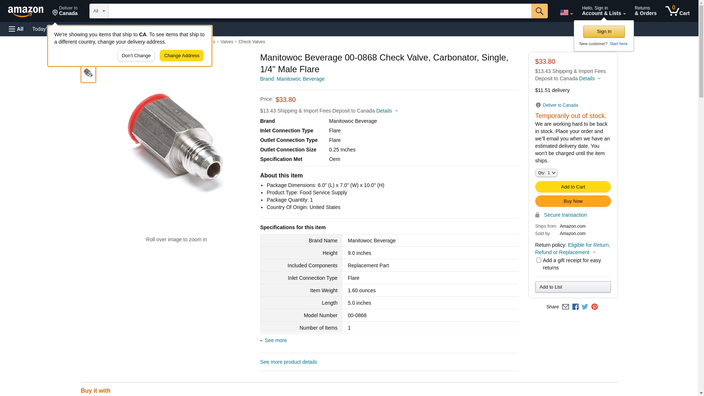This screenshot has height=396, width=704.
Task: Share product via email icon
Action: pyautogui.click(x=565, y=307)
